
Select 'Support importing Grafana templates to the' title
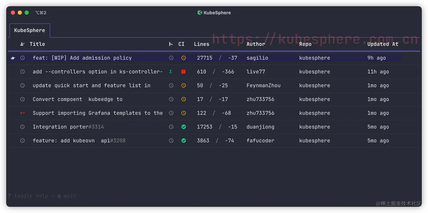click(98, 113)
